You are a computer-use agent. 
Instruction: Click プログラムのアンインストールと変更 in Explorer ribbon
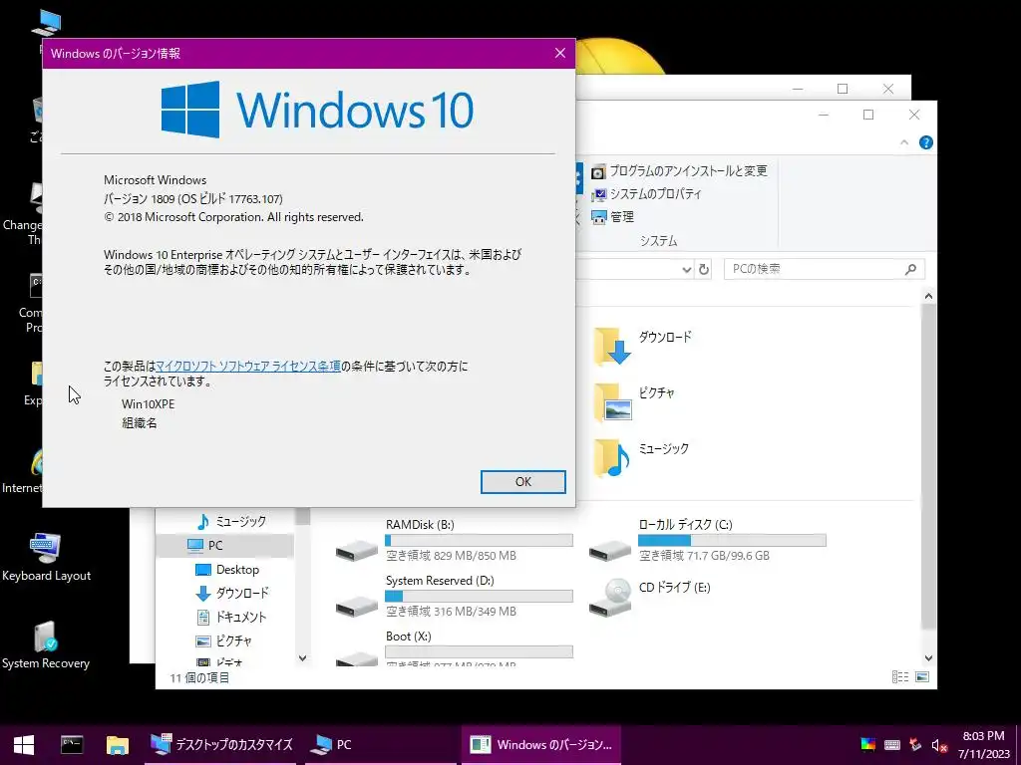click(x=679, y=171)
